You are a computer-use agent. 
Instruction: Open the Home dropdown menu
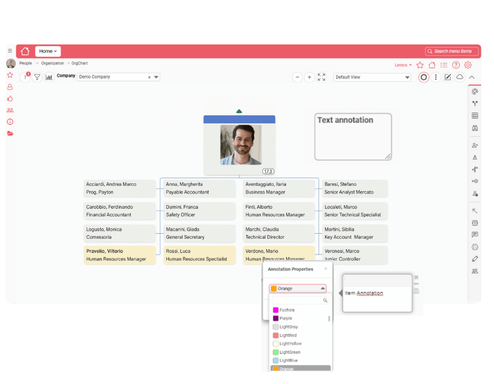pos(48,51)
